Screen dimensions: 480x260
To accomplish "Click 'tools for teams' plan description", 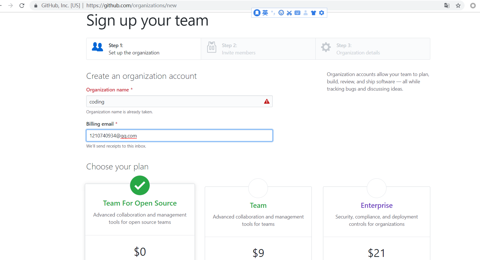I will [258, 224].
